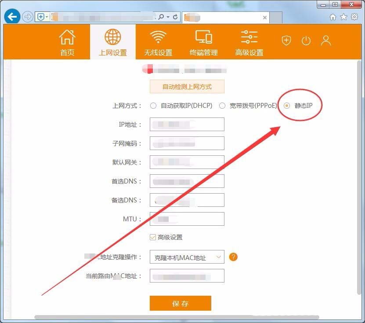Screen dimensions: 365x323
Task: Click inside the MTU input field
Action: click(187, 219)
